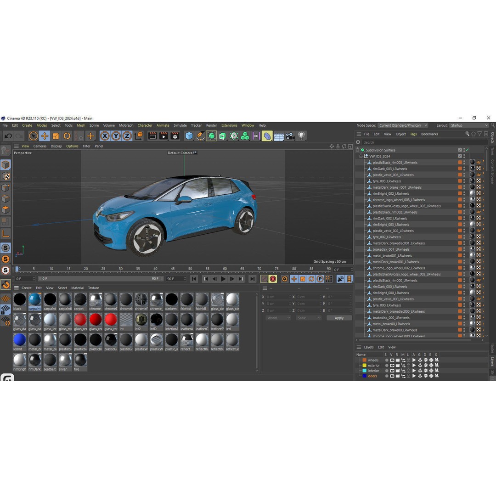Open Material Manager hamburger menu
496x496 pixels.
coord(16,288)
